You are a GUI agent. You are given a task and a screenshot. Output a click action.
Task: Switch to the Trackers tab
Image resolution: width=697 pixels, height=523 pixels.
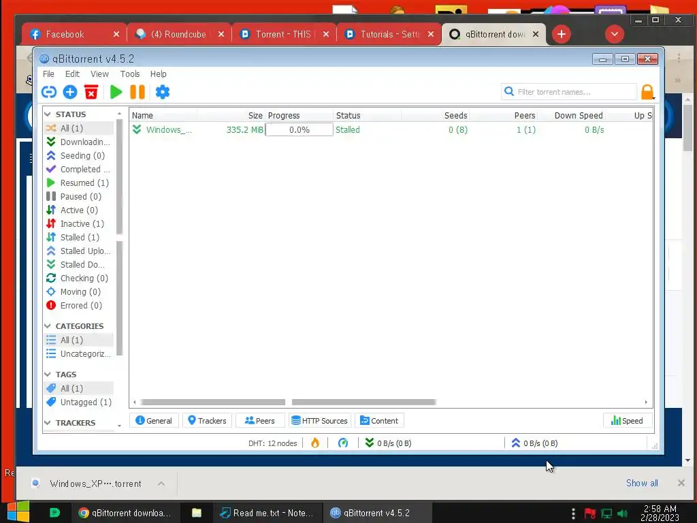[x=207, y=421]
